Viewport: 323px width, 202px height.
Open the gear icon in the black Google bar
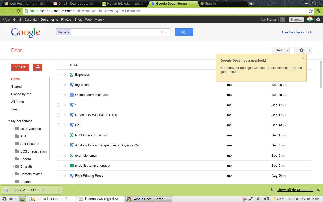(x=318, y=19)
